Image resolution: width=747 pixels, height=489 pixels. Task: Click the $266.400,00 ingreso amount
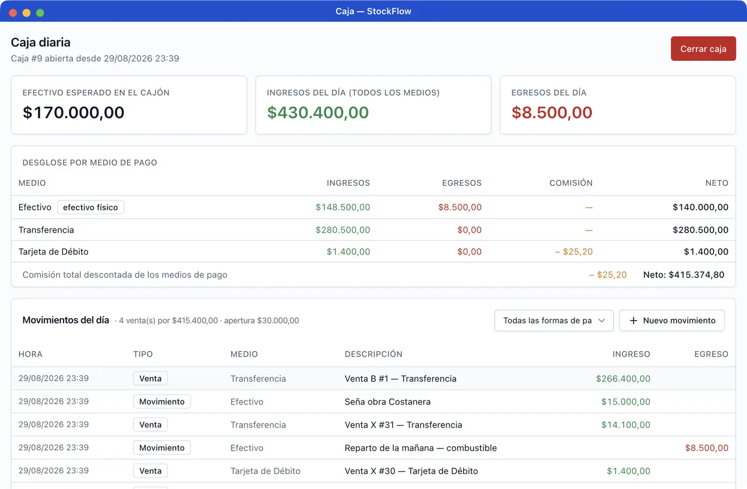[623, 378]
